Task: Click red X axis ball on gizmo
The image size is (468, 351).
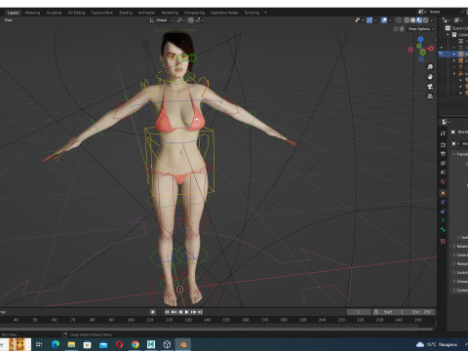Action: click(431, 49)
